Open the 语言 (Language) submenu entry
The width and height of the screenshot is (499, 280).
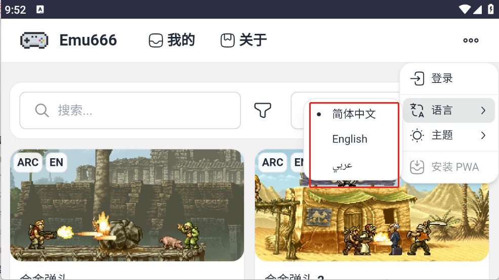coord(449,110)
